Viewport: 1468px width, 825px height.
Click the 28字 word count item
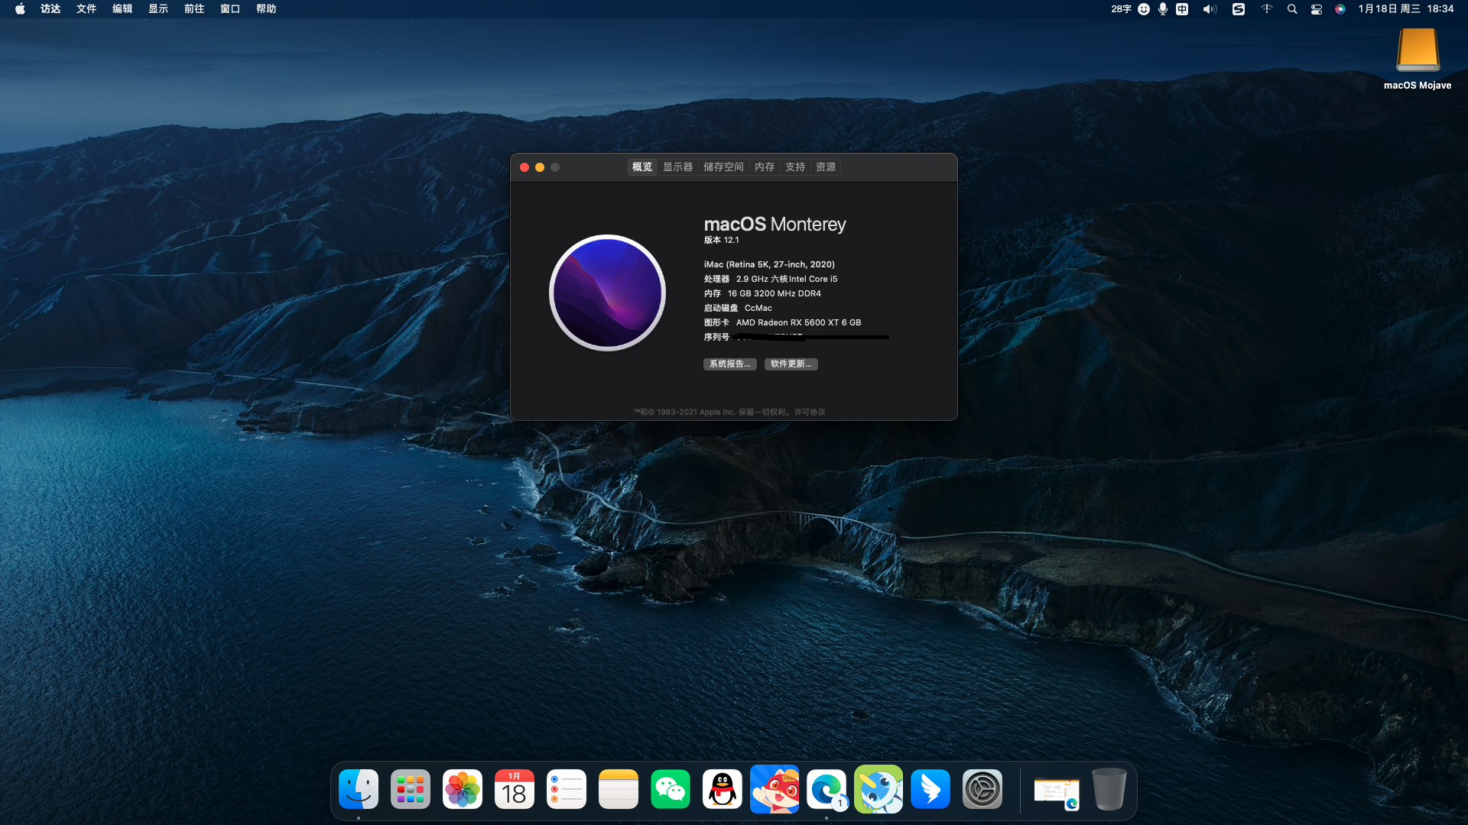pyautogui.click(x=1121, y=9)
